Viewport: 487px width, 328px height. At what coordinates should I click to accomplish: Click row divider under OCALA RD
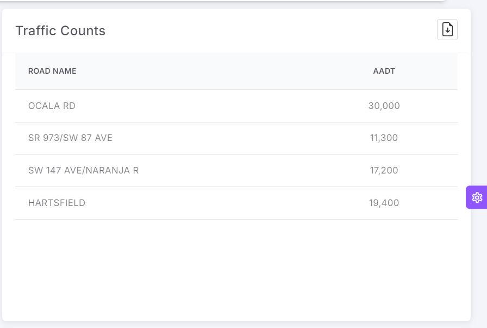point(236,122)
